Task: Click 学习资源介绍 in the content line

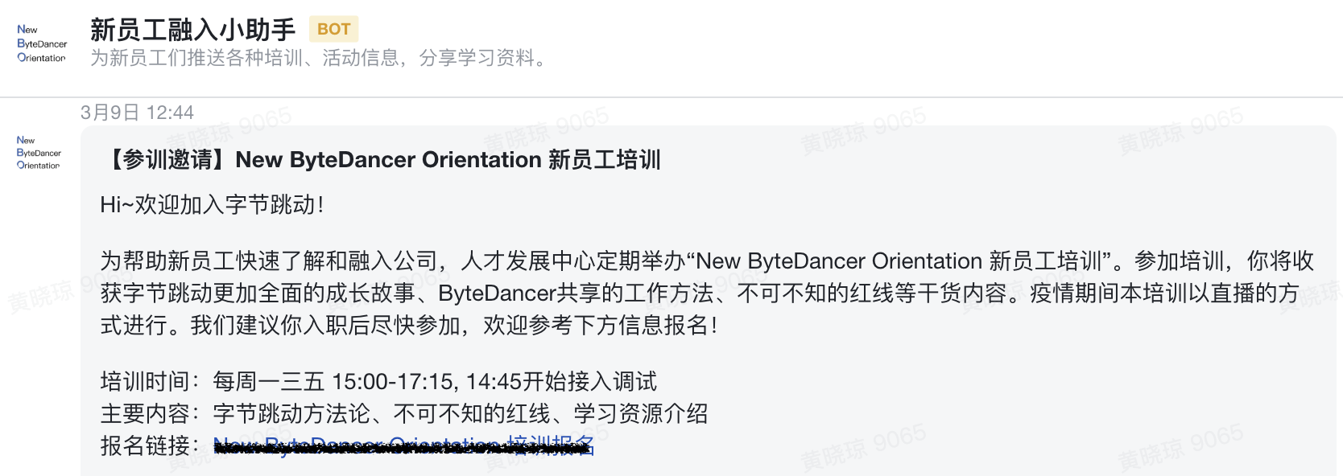Action: [640, 413]
